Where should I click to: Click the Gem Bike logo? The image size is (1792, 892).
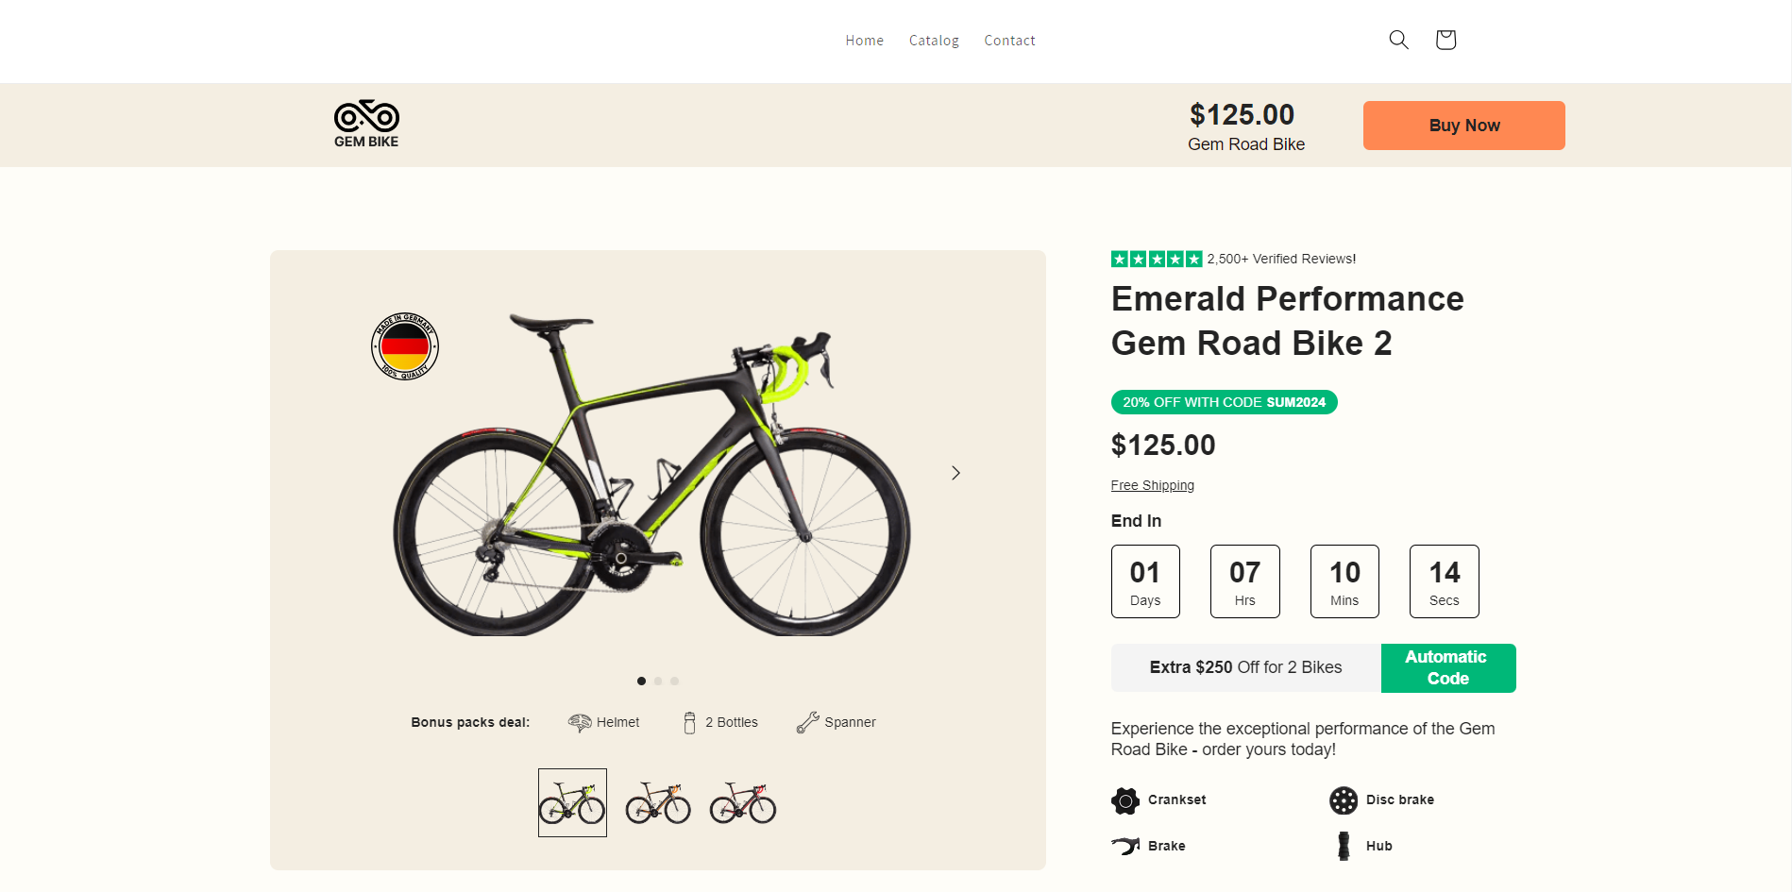tap(366, 124)
